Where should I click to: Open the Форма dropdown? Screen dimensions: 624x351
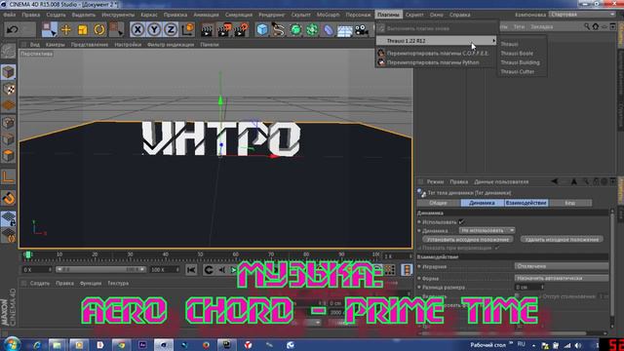[562, 278]
